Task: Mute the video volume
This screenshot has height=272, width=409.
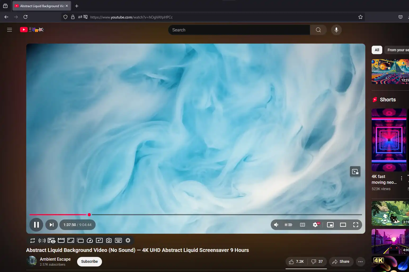Action: (x=276, y=225)
